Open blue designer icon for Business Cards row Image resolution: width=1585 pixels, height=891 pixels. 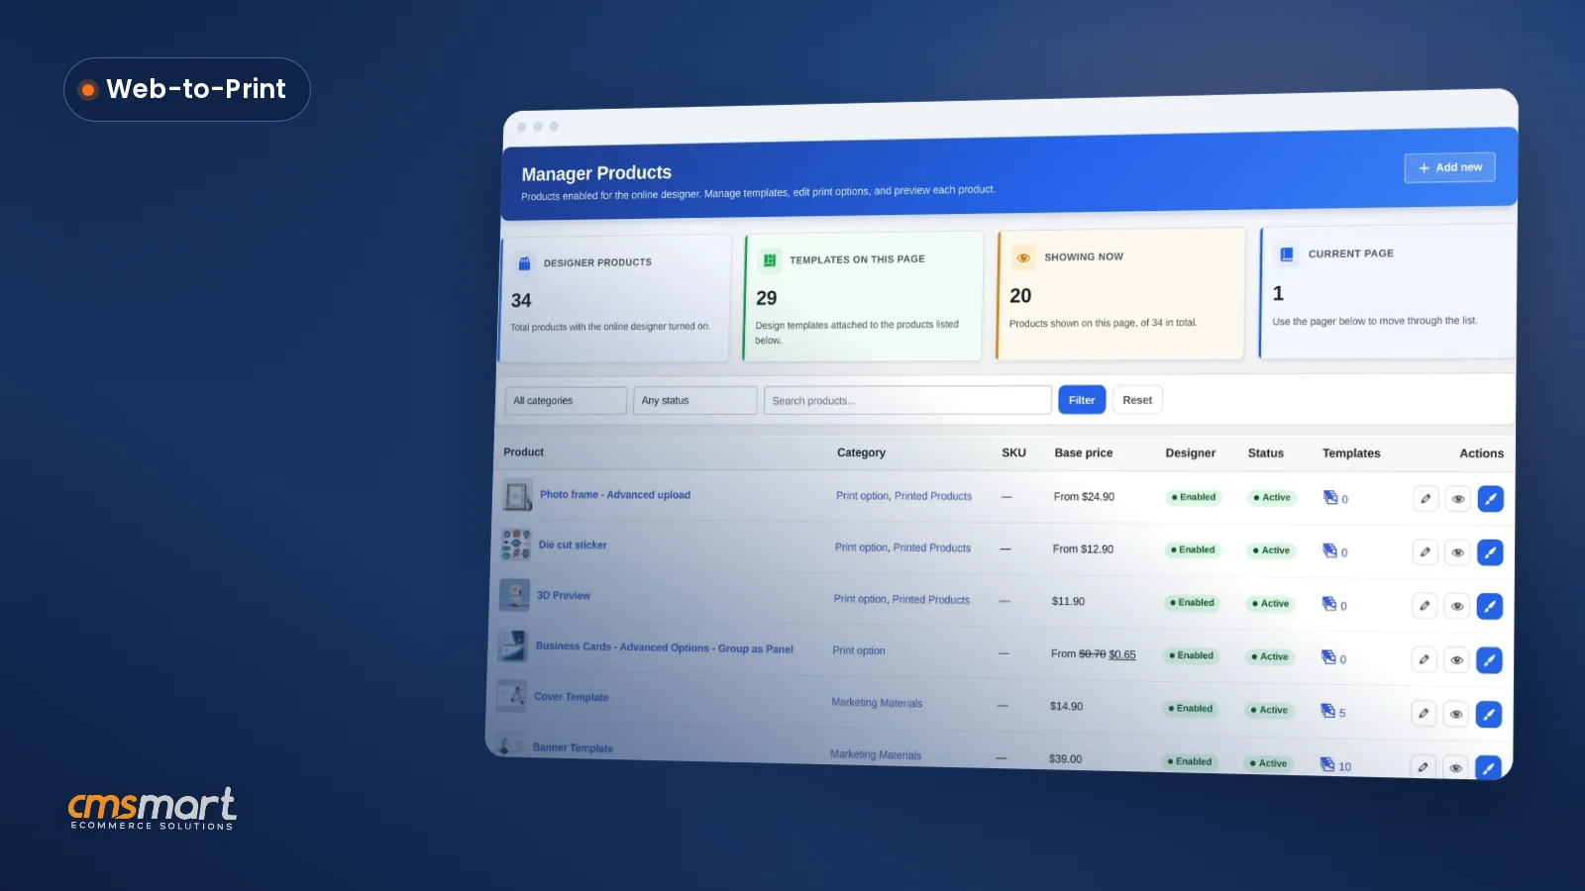pos(1489,660)
